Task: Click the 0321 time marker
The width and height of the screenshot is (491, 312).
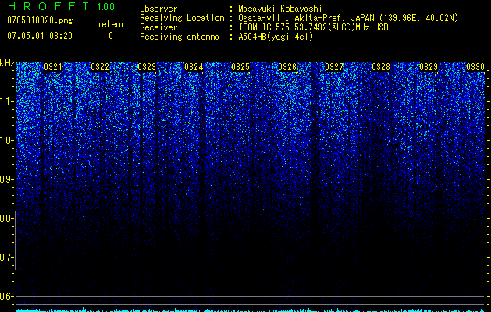Action: click(53, 67)
